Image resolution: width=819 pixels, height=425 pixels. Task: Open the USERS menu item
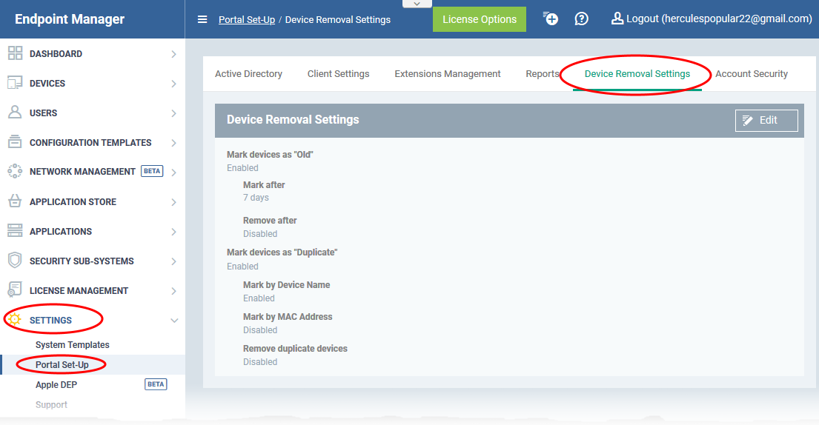coord(43,113)
